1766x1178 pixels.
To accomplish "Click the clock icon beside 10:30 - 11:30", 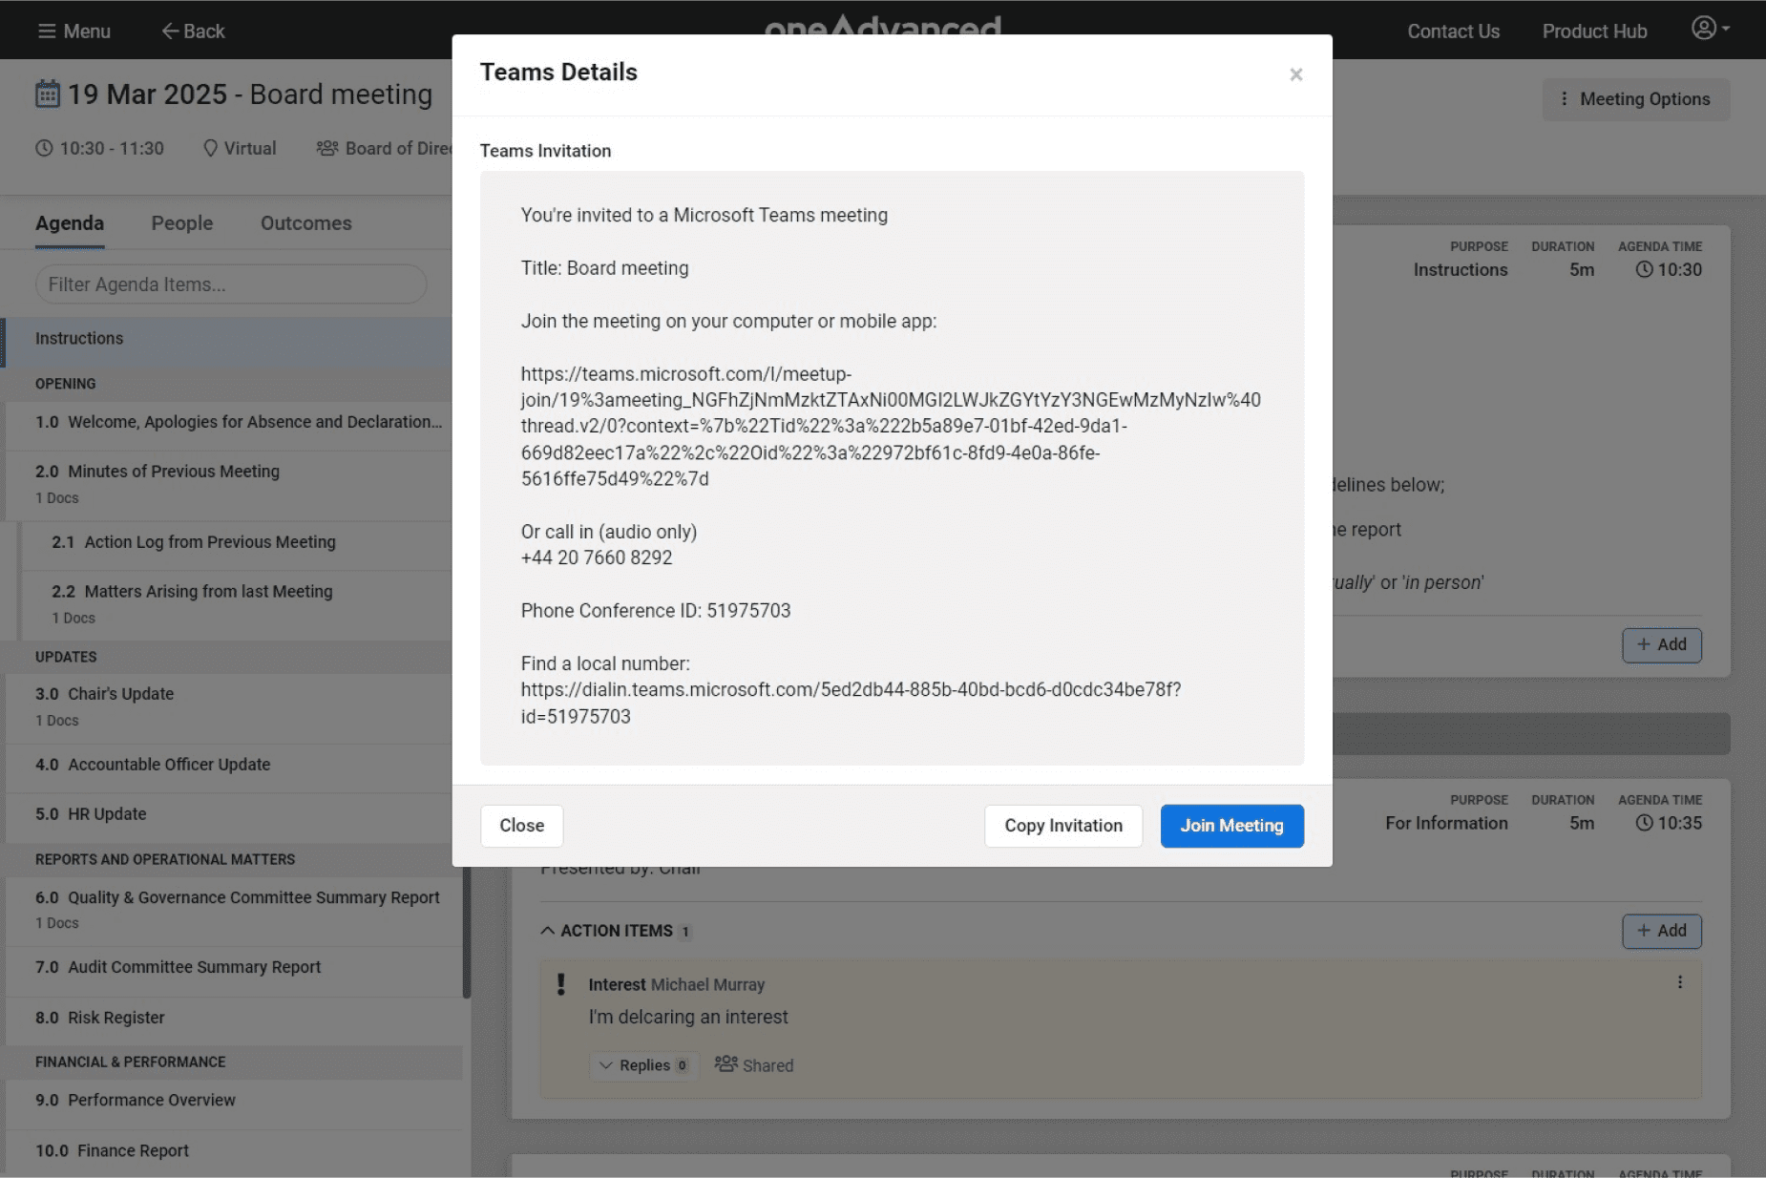I will pyautogui.click(x=44, y=149).
